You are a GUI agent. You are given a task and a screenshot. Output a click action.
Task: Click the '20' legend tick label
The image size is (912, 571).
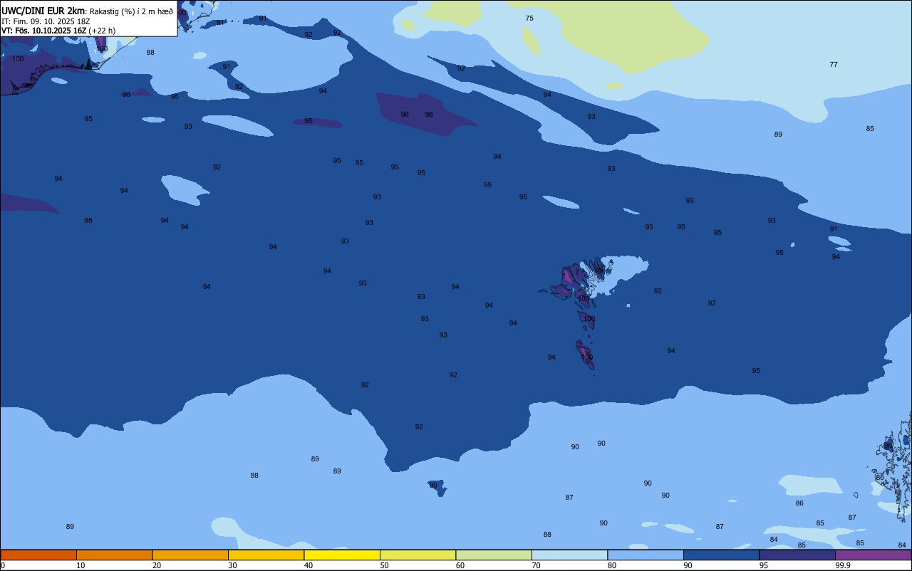(156, 565)
